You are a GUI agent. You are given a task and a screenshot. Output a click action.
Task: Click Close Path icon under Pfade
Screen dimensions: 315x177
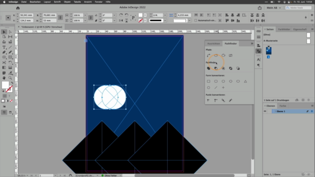pyautogui.click(x=223, y=56)
